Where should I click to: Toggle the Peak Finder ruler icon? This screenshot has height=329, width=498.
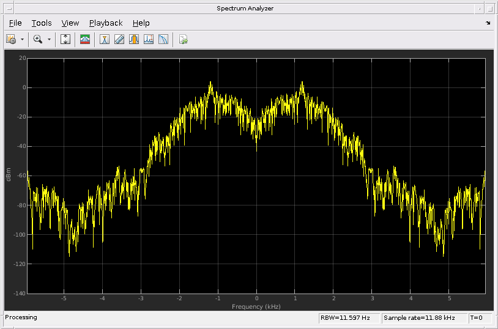click(119, 39)
